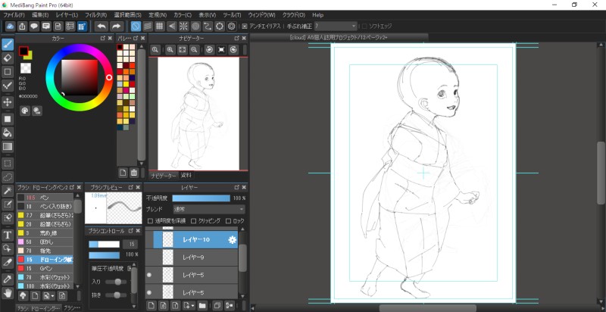Switch to the 資料 tab
This screenshot has width=606, height=312.
tap(186, 176)
